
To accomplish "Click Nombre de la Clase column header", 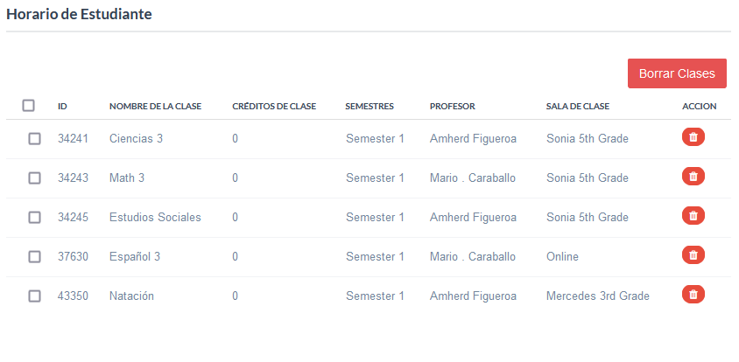I will tap(155, 107).
